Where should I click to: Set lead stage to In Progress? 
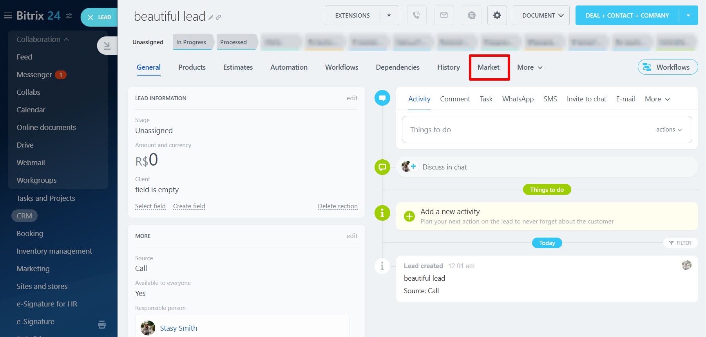click(191, 42)
